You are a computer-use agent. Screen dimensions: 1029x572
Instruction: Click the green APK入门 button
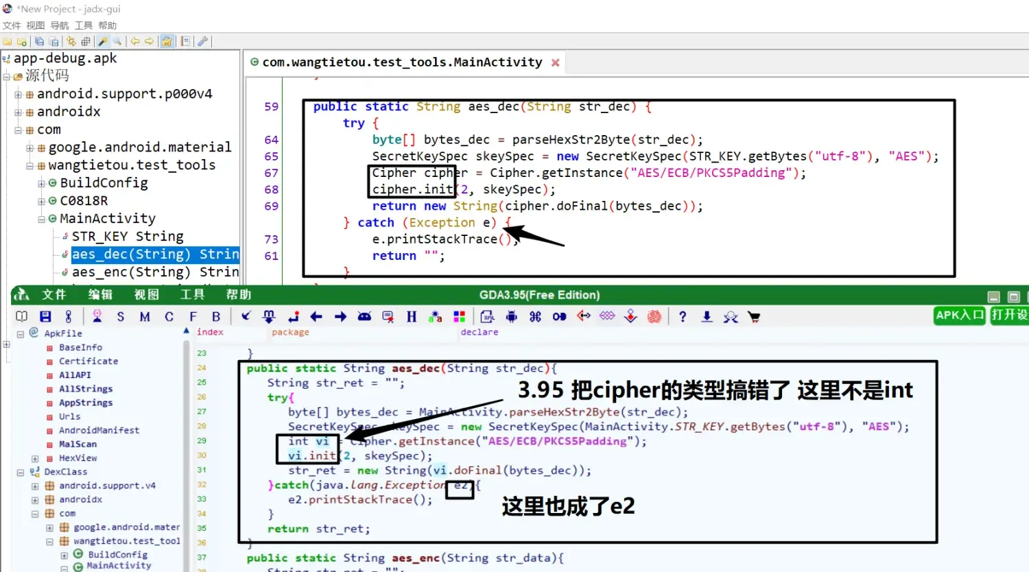point(958,316)
